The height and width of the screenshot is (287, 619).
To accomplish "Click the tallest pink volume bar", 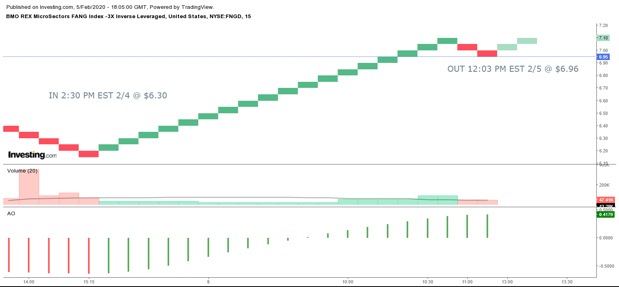I will [29, 187].
